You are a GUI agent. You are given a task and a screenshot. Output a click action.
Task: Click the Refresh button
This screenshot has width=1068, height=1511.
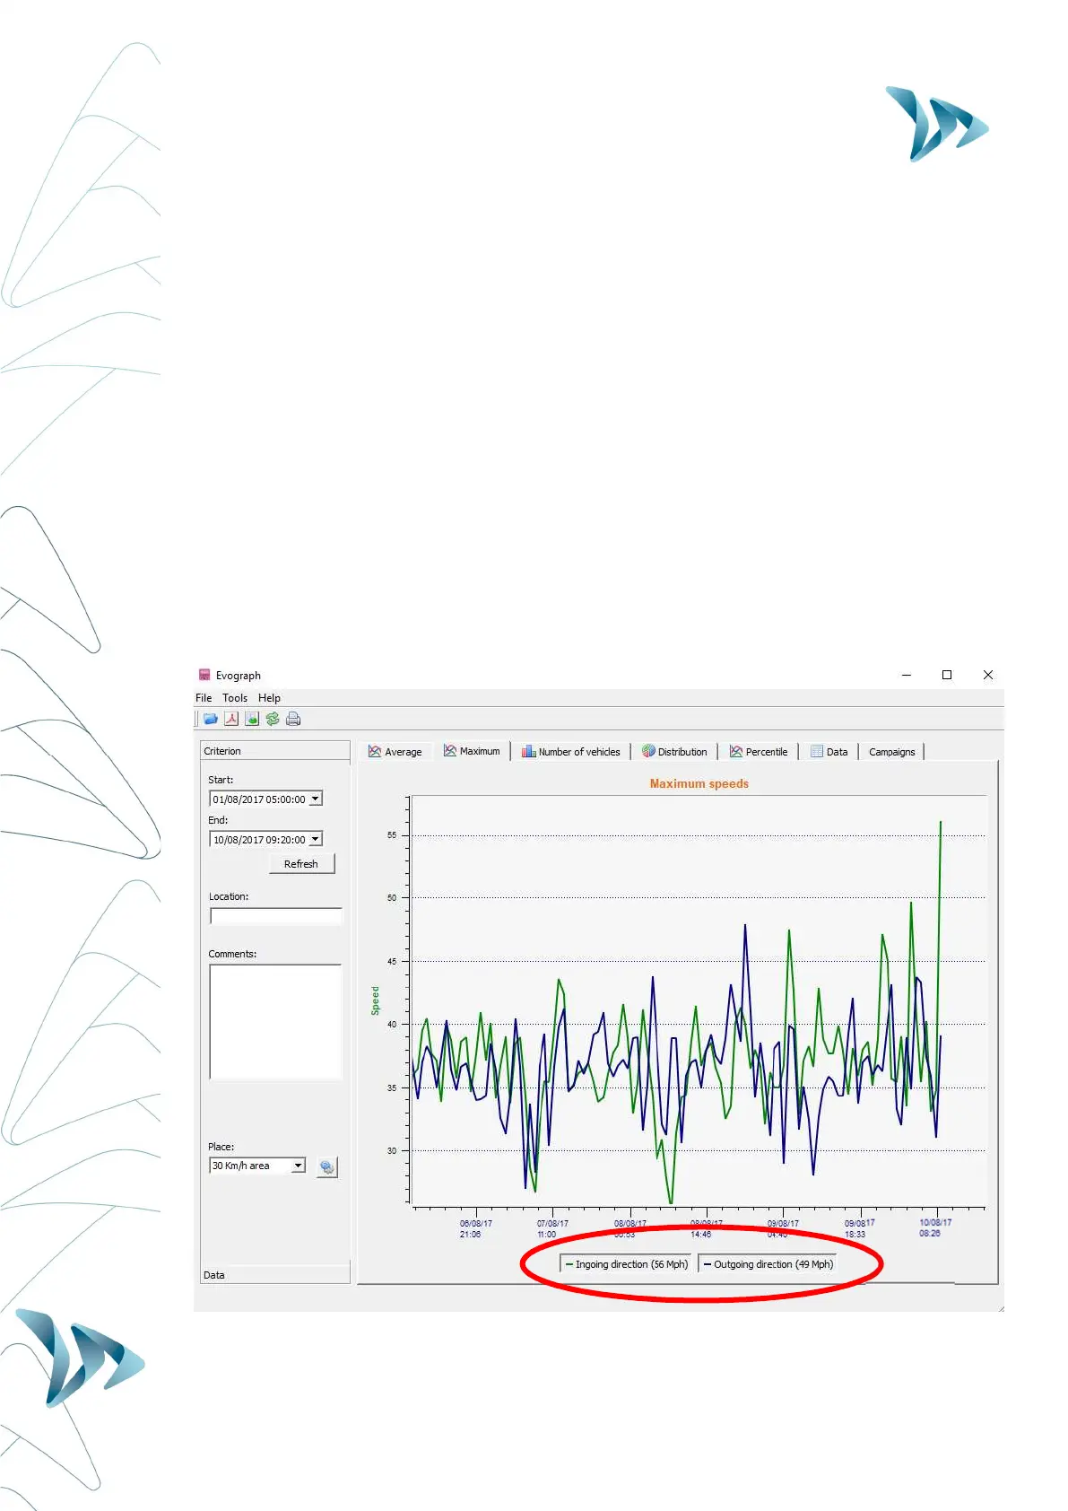coord(301,863)
